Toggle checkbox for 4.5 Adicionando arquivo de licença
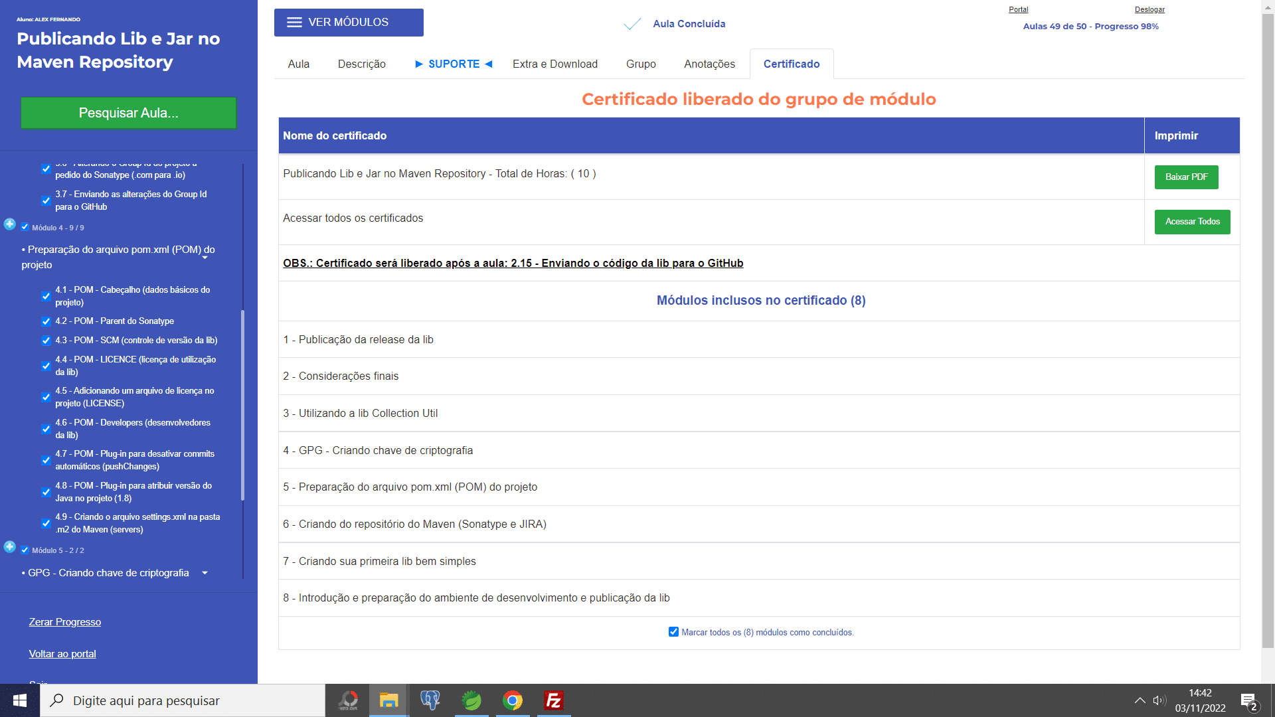Screen dimensions: 1275x717 [46, 397]
